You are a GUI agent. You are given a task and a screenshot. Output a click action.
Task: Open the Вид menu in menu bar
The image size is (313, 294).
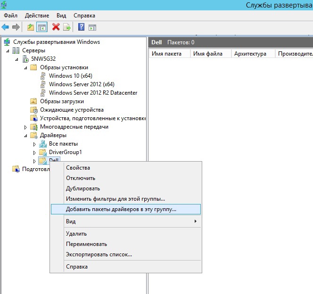(61, 16)
